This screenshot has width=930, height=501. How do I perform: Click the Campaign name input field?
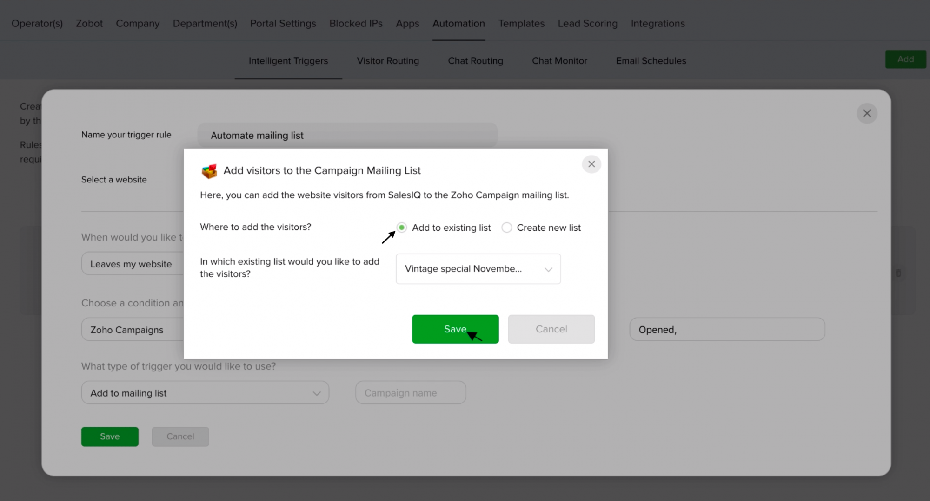click(x=411, y=393)
